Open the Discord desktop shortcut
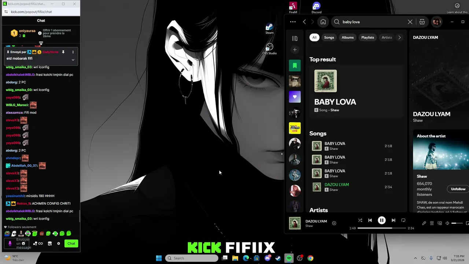Image resolution: width=469 pixels, height=264 pixels. pyautogui.click(x=317, y=8)
